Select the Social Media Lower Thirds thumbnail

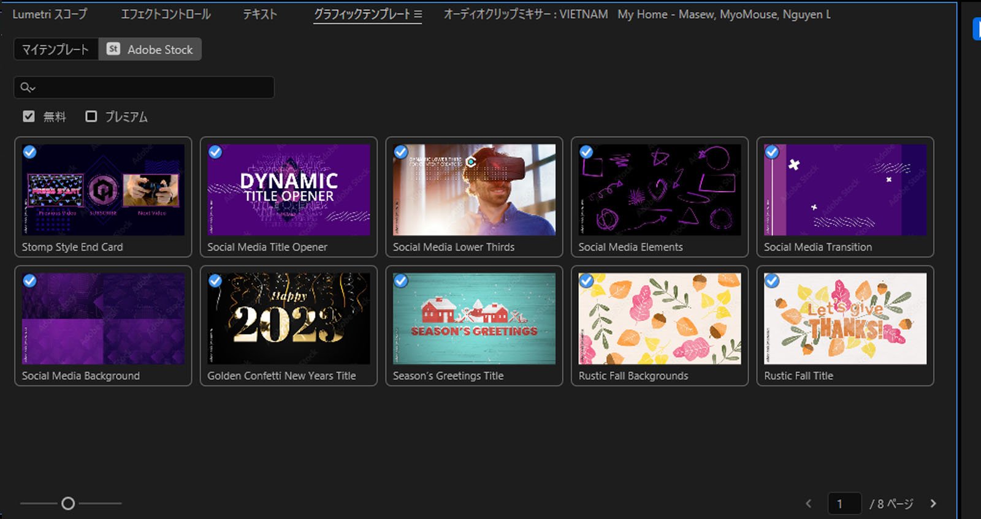point(474,190)
